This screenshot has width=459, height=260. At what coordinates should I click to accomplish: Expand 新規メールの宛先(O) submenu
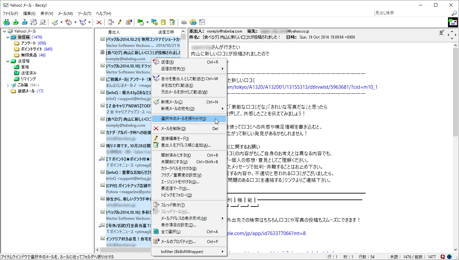(x=189, y=109)
